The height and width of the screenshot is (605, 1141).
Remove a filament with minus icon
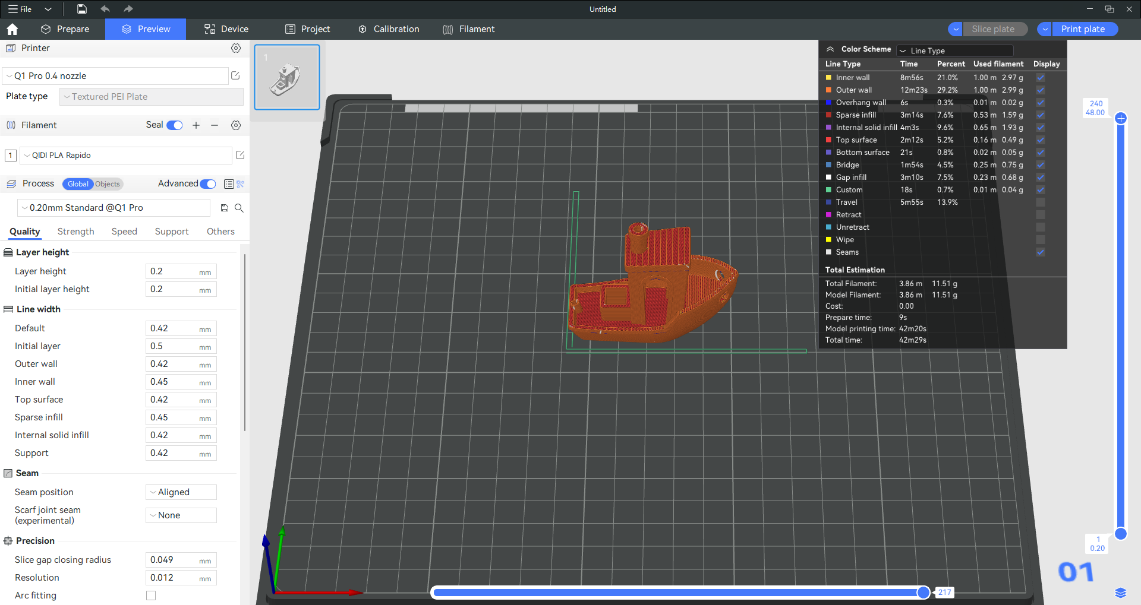pyautogui.click(x=215, y=125)
